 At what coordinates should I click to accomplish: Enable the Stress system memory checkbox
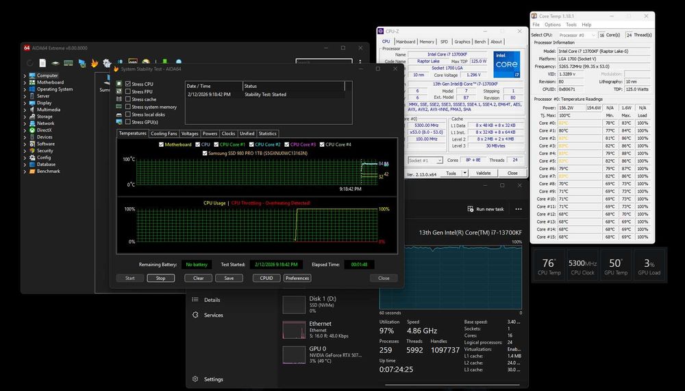[x=128, y=107]
